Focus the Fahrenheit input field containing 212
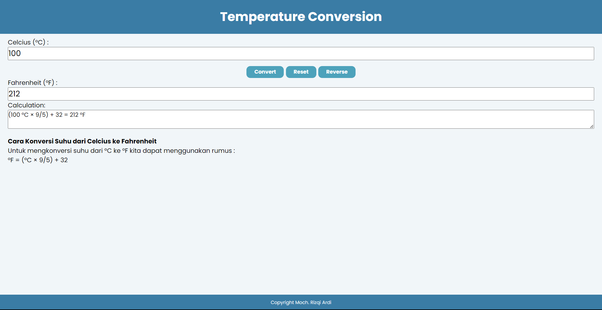 [x=301, y=94]
